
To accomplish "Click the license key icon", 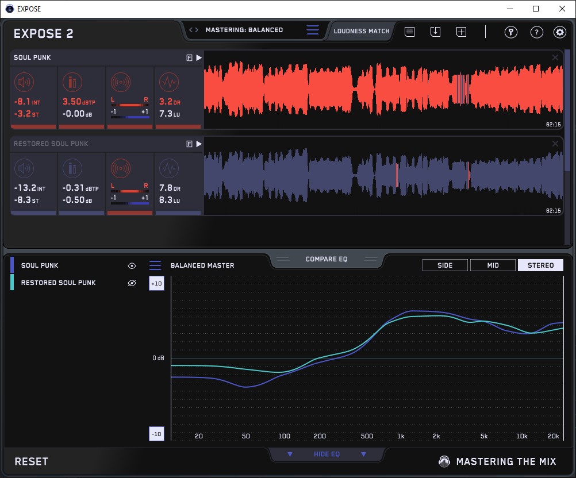I will (511, 32).
